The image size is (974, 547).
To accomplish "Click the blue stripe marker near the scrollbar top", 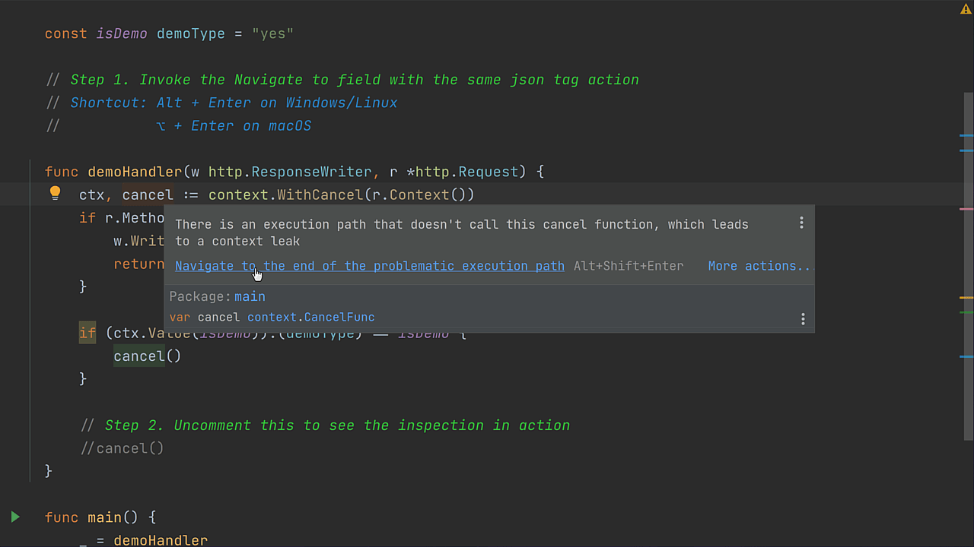I will [x=968, y=134].
